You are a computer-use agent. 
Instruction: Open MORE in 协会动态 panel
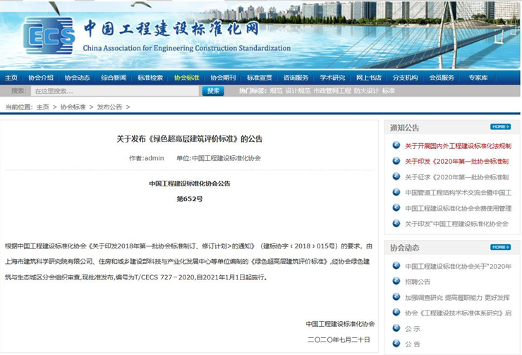tap(500, 247)
